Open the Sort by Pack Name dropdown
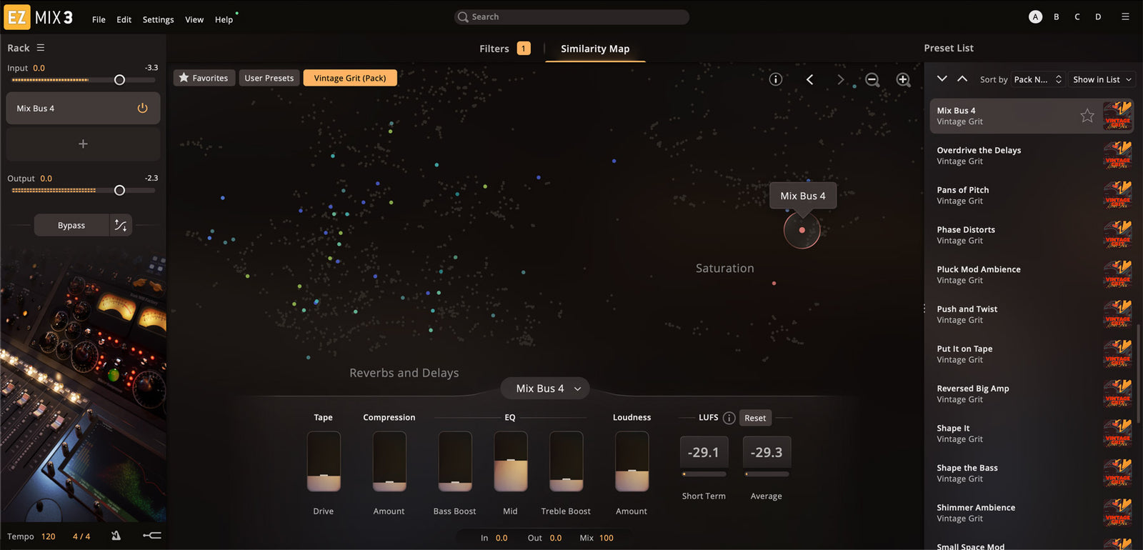This screenshot has width=1143, height=550. (1038, 79)
